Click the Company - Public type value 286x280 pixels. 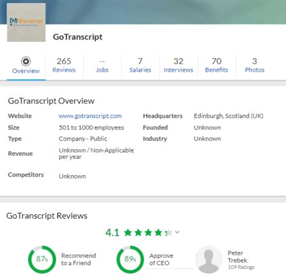click(x=83, y=139)
